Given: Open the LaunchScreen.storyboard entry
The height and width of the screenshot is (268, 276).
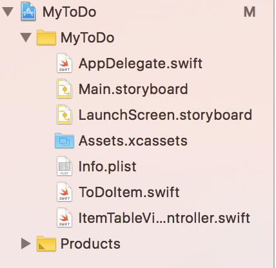Looking at the screenshot, I should (165, 115).
